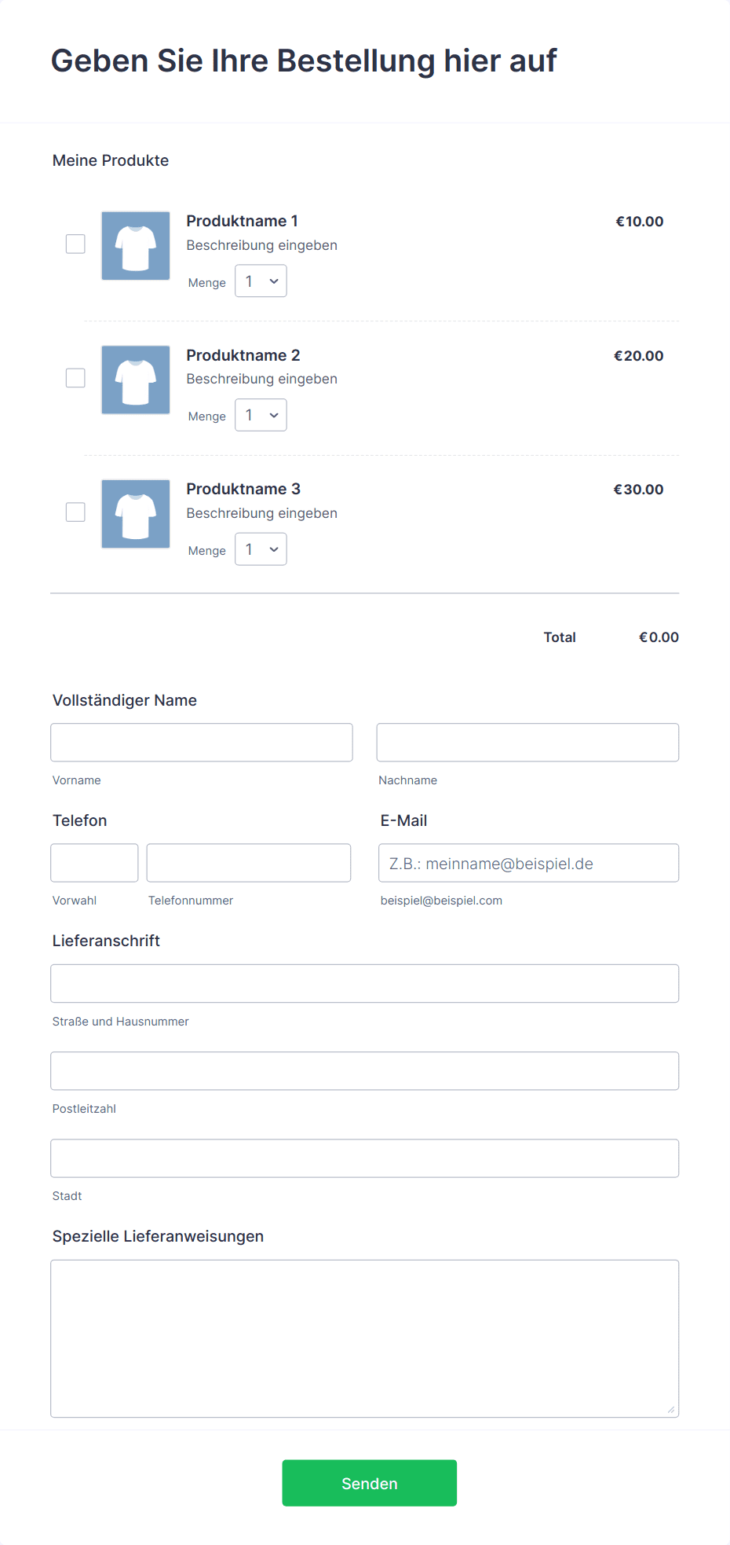Click the Produktname 2 t-shirt image
Viewport: 730px width, 1545px height.
pos(135,380)
